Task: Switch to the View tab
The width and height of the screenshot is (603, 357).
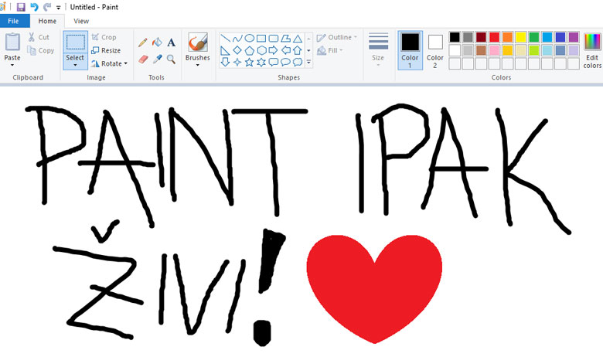Action: pos(81,21)
